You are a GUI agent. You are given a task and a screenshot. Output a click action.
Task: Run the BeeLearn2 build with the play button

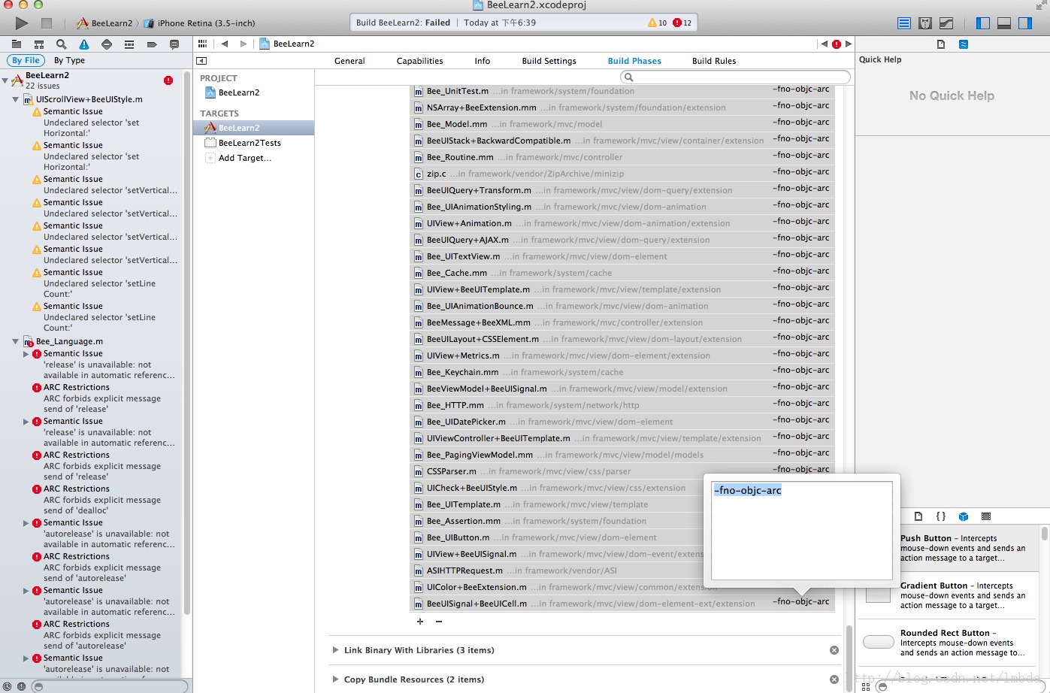(22, 23)
